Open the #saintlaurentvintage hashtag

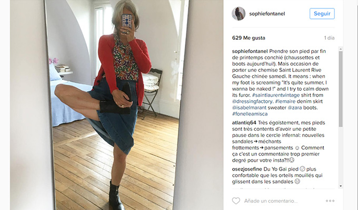(276, 95)
